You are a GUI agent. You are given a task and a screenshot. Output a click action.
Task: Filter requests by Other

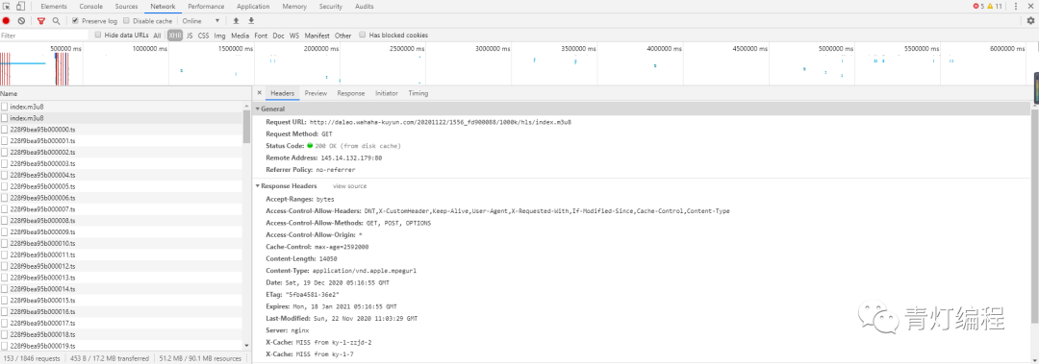pos(342,36)
